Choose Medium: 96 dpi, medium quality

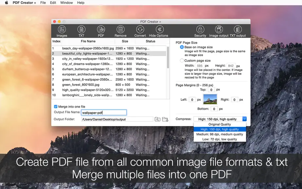219,134
